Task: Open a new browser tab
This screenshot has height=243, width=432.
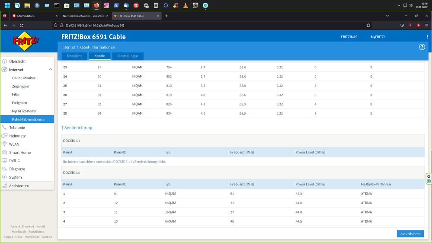Action: click(x=166, y=16)
